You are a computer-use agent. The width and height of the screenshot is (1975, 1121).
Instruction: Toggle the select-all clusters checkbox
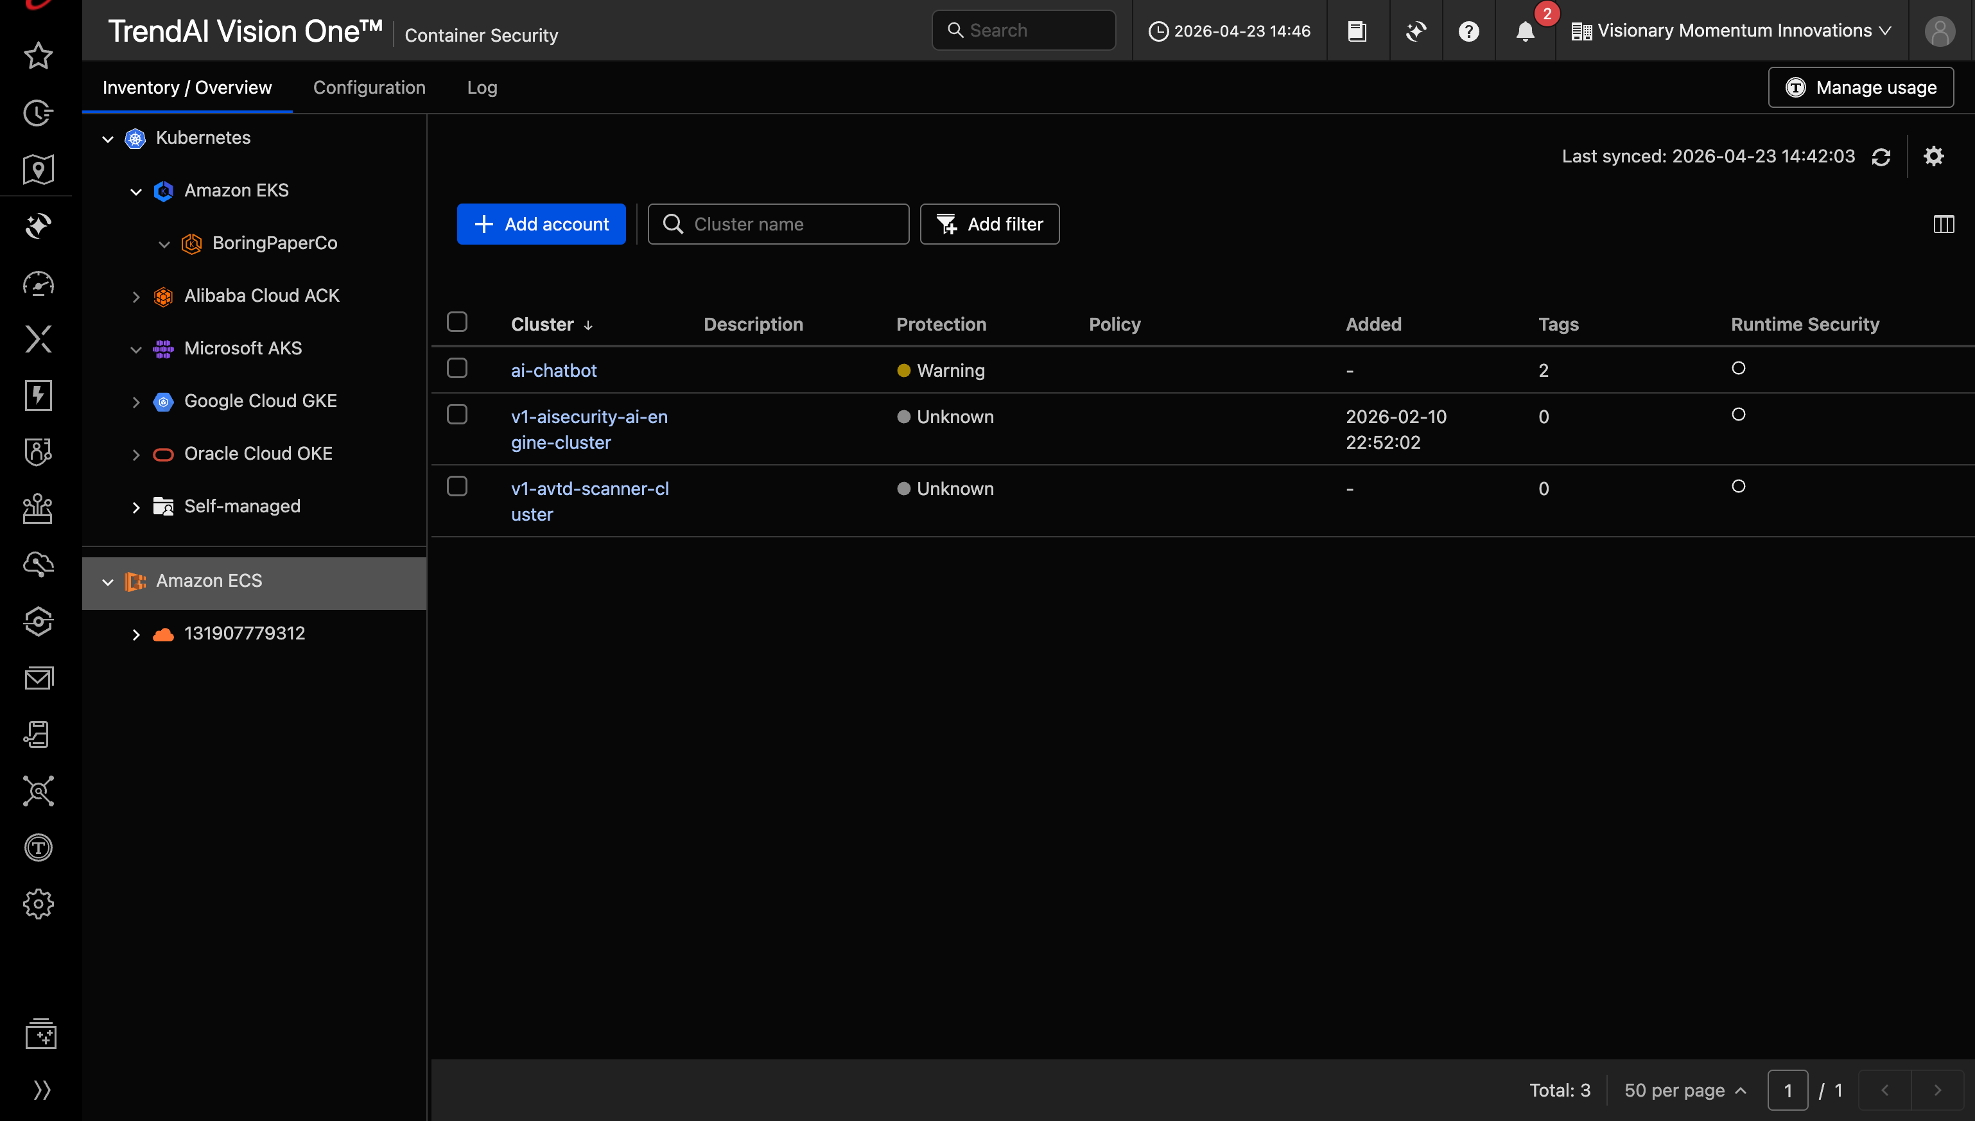[x=457, y=322]
